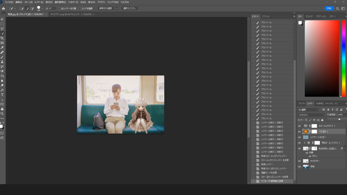Select history state 描画モードを変更
347x195 pixels.
269,173
